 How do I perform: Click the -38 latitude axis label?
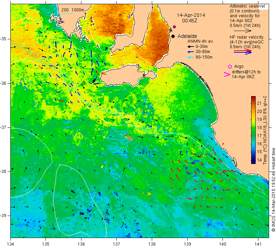click(3, 172)
